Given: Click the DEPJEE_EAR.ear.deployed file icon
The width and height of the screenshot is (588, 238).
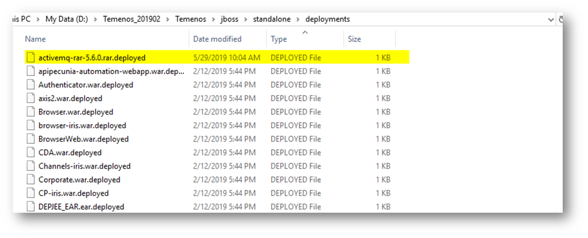Looking at the screenshot, I should [31, 207].
